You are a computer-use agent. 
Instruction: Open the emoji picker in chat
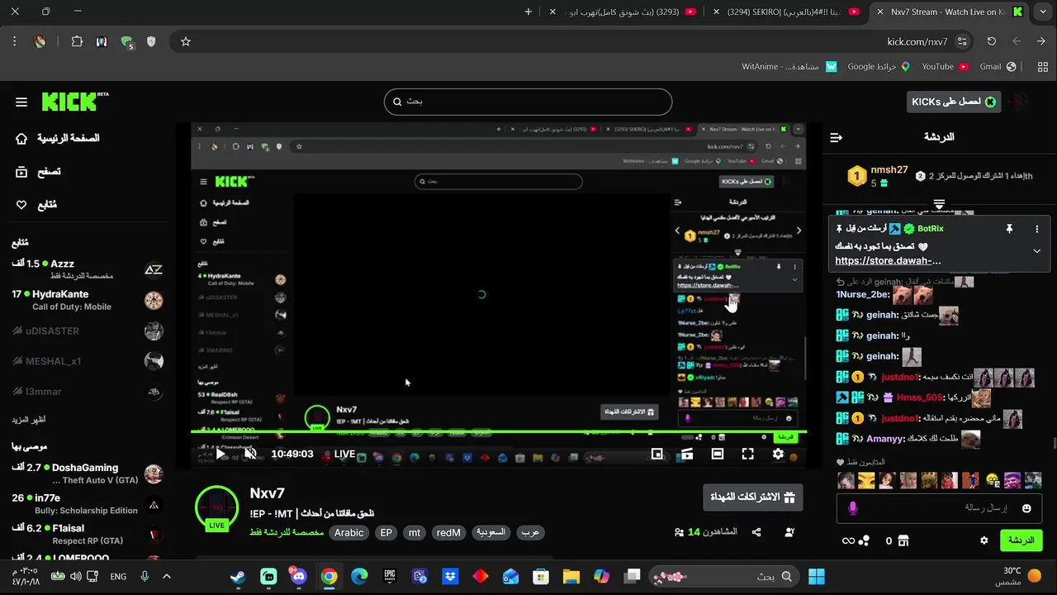pyautogui.click(x=1026, y=508)
